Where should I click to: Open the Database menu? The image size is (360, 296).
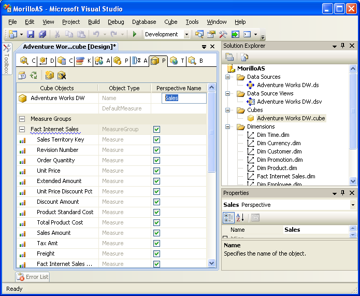point(144,22)
